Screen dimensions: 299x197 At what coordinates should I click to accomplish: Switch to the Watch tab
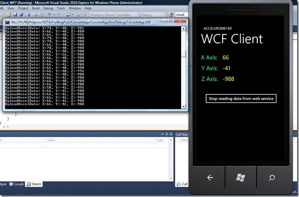34,184
